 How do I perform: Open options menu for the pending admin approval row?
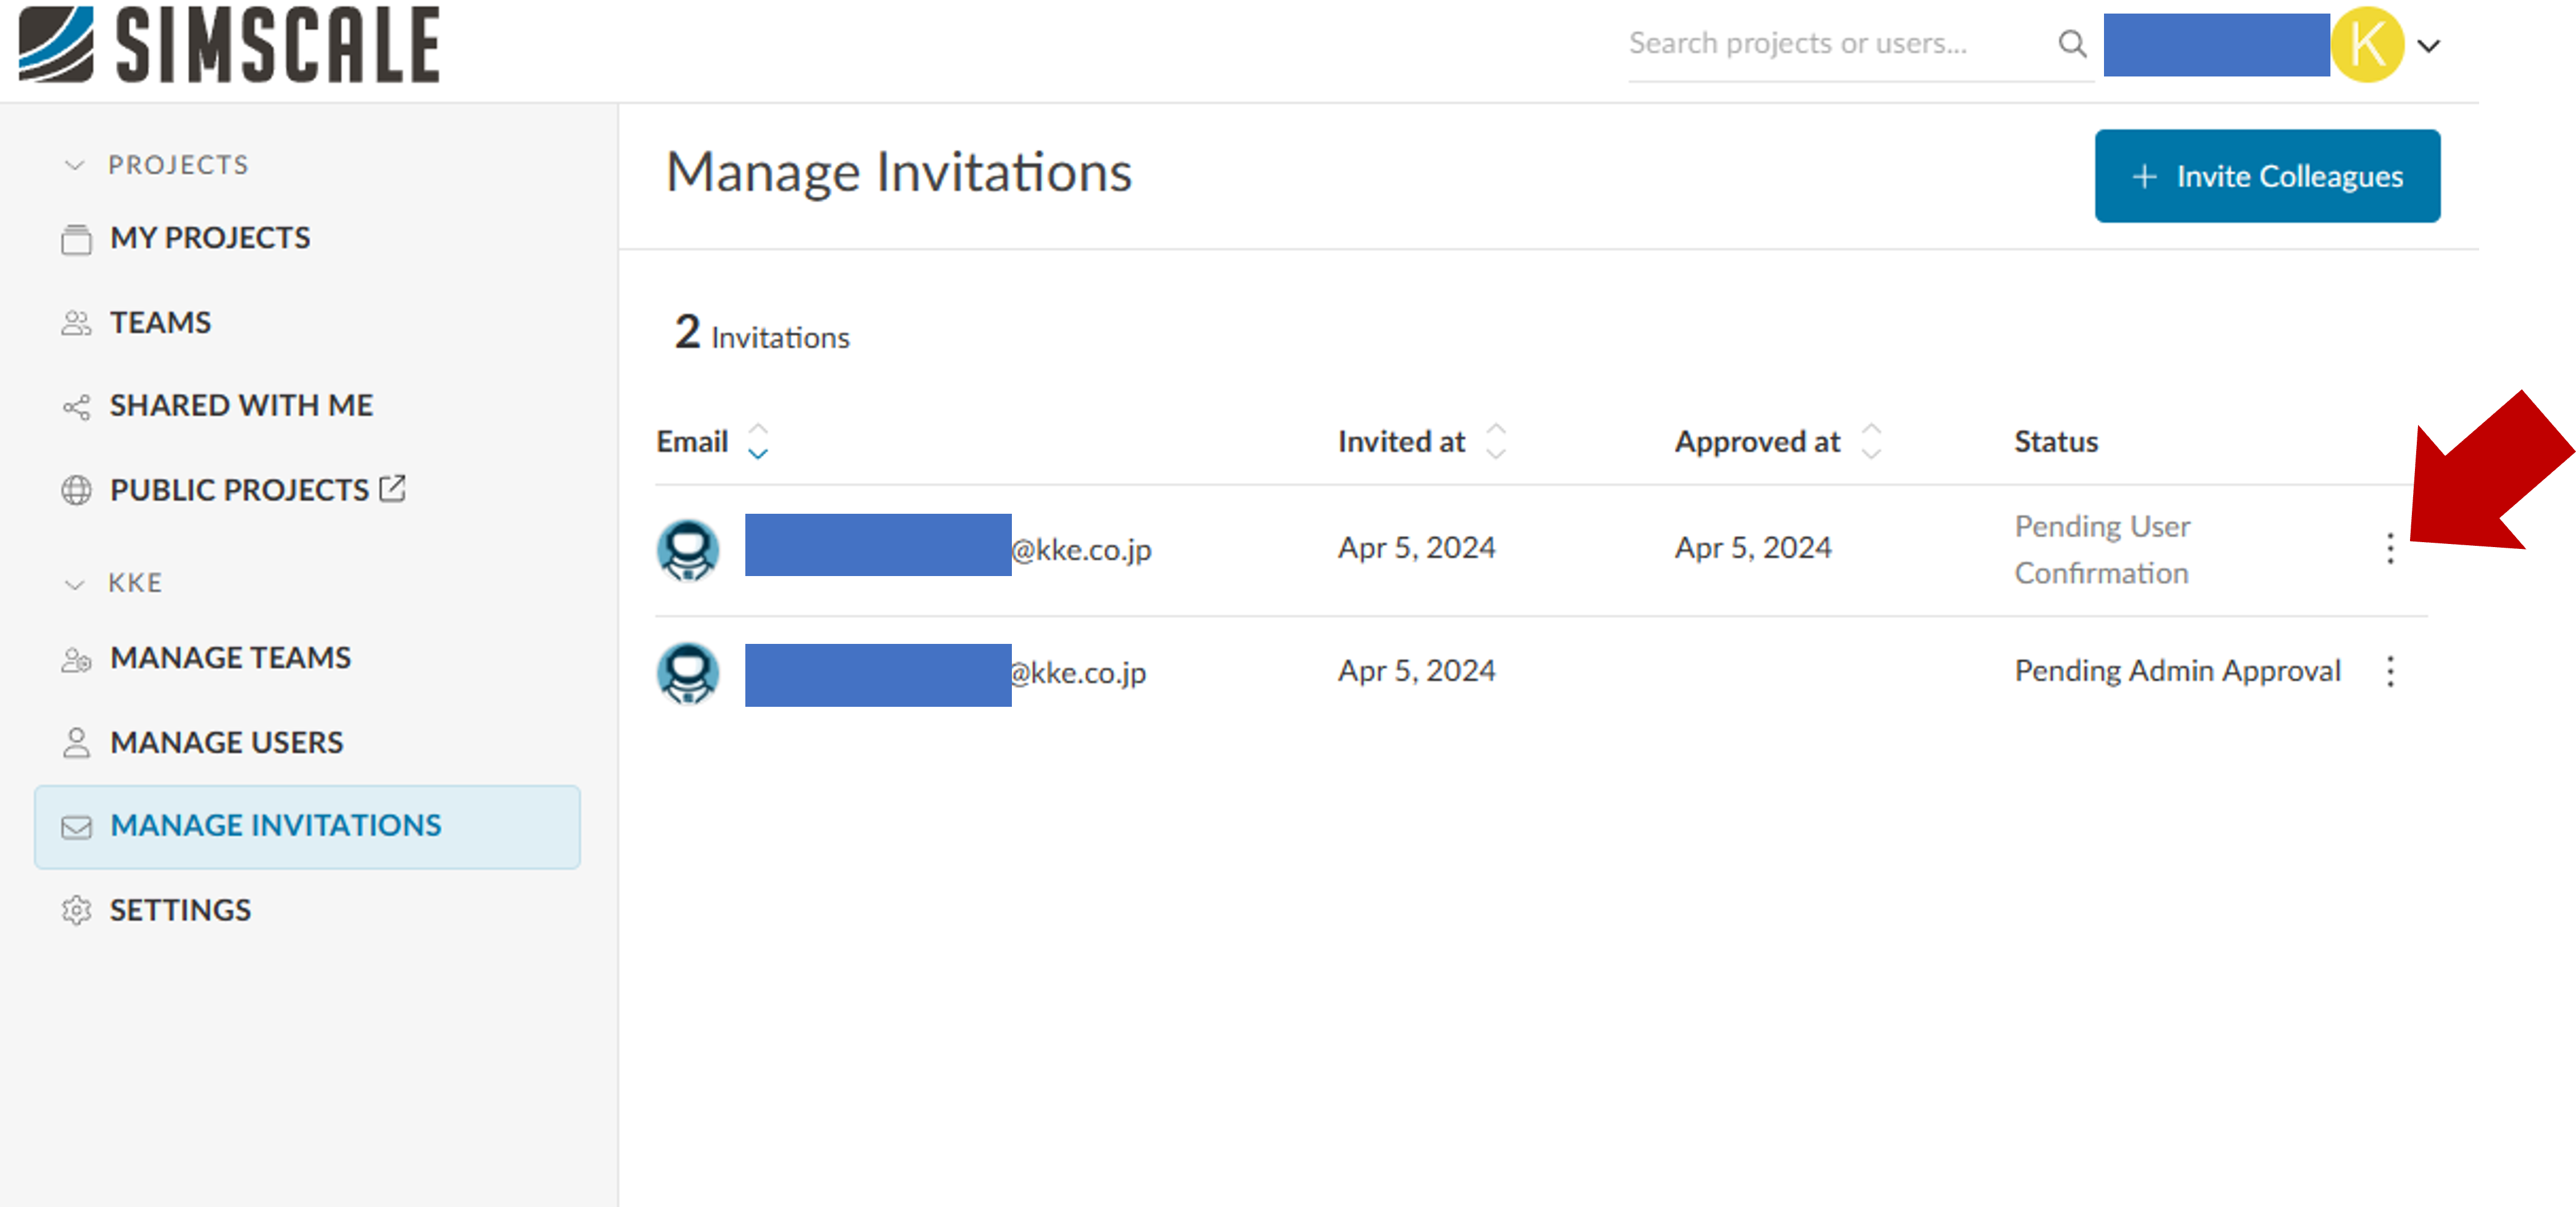click(2390, 672)
